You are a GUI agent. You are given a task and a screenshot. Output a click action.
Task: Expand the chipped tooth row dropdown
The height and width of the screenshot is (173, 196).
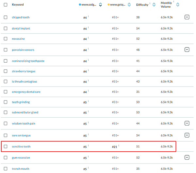[187, 17]
